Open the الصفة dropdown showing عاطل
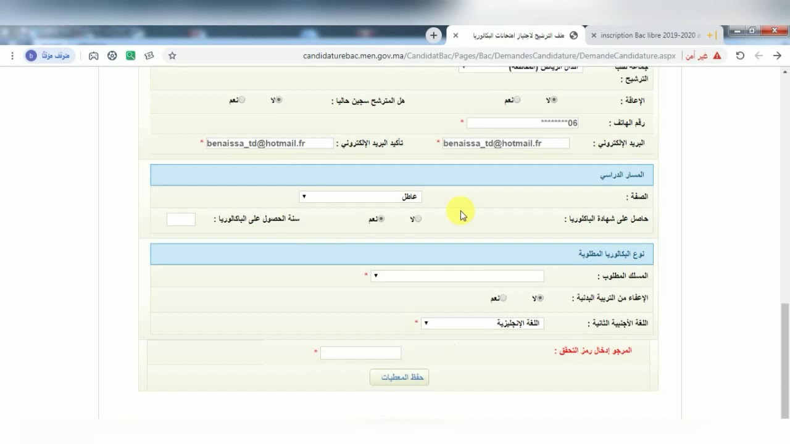This screenshot has height=444, width=790. [360, 197]
